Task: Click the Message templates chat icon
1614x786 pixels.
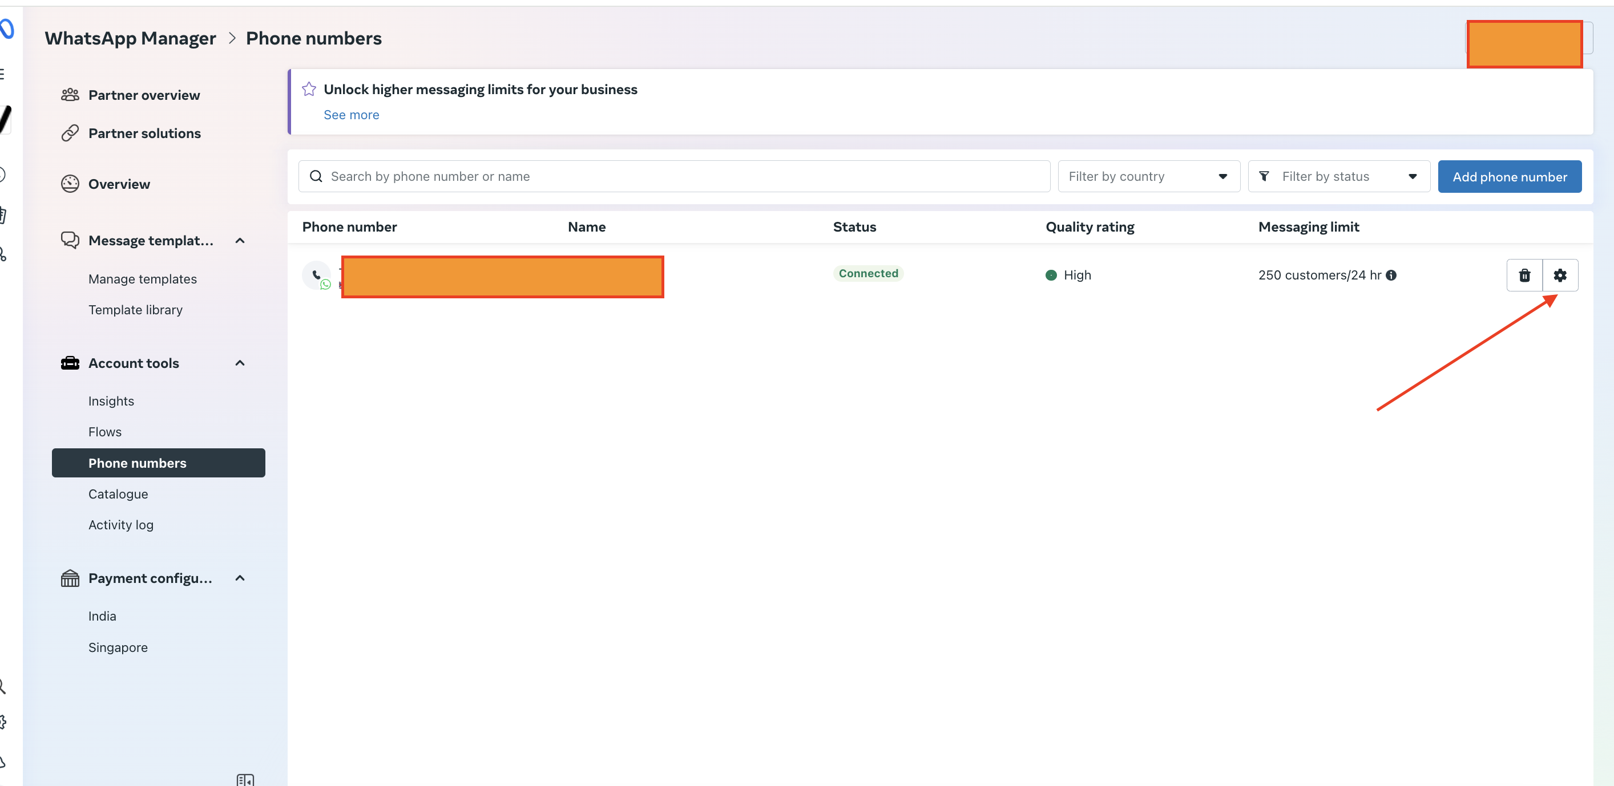Action: tap(70, 240)
